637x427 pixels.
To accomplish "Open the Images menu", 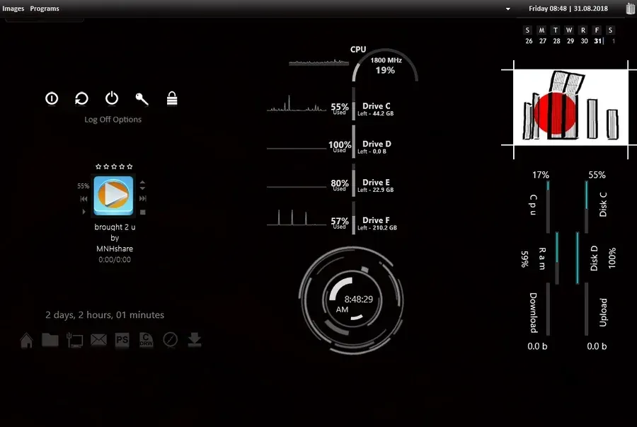I will (13, 8).
